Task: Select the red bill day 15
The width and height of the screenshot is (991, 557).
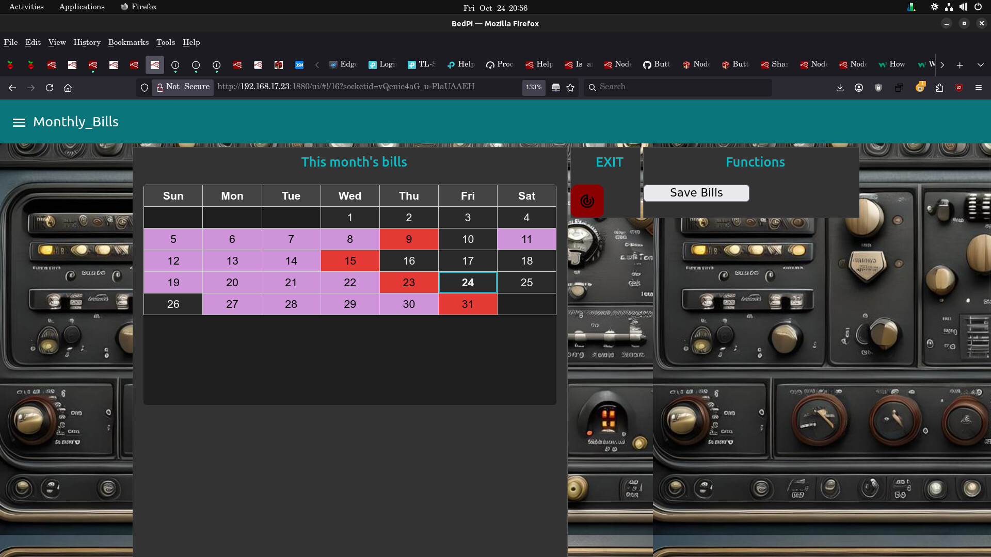Action: click(350, 261)
